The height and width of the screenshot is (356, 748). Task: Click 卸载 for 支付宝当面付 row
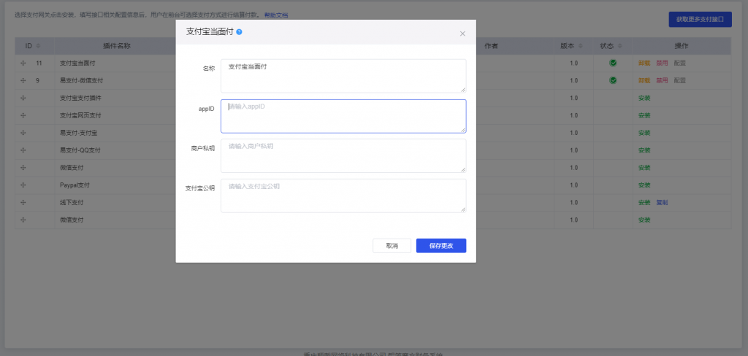pos(644,63)
